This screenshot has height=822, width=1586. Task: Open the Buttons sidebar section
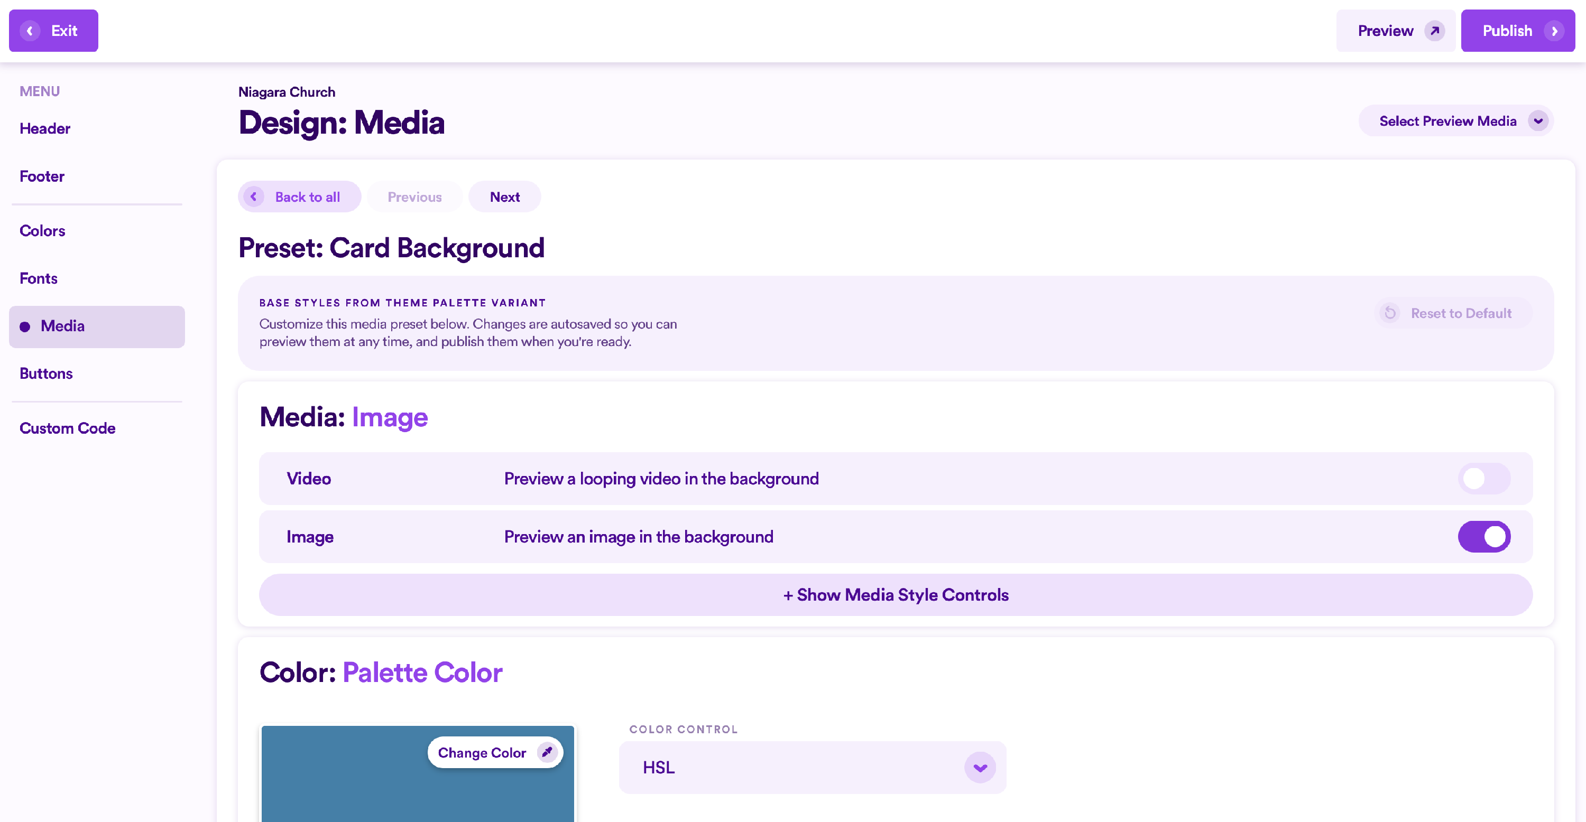coord(46,373)
